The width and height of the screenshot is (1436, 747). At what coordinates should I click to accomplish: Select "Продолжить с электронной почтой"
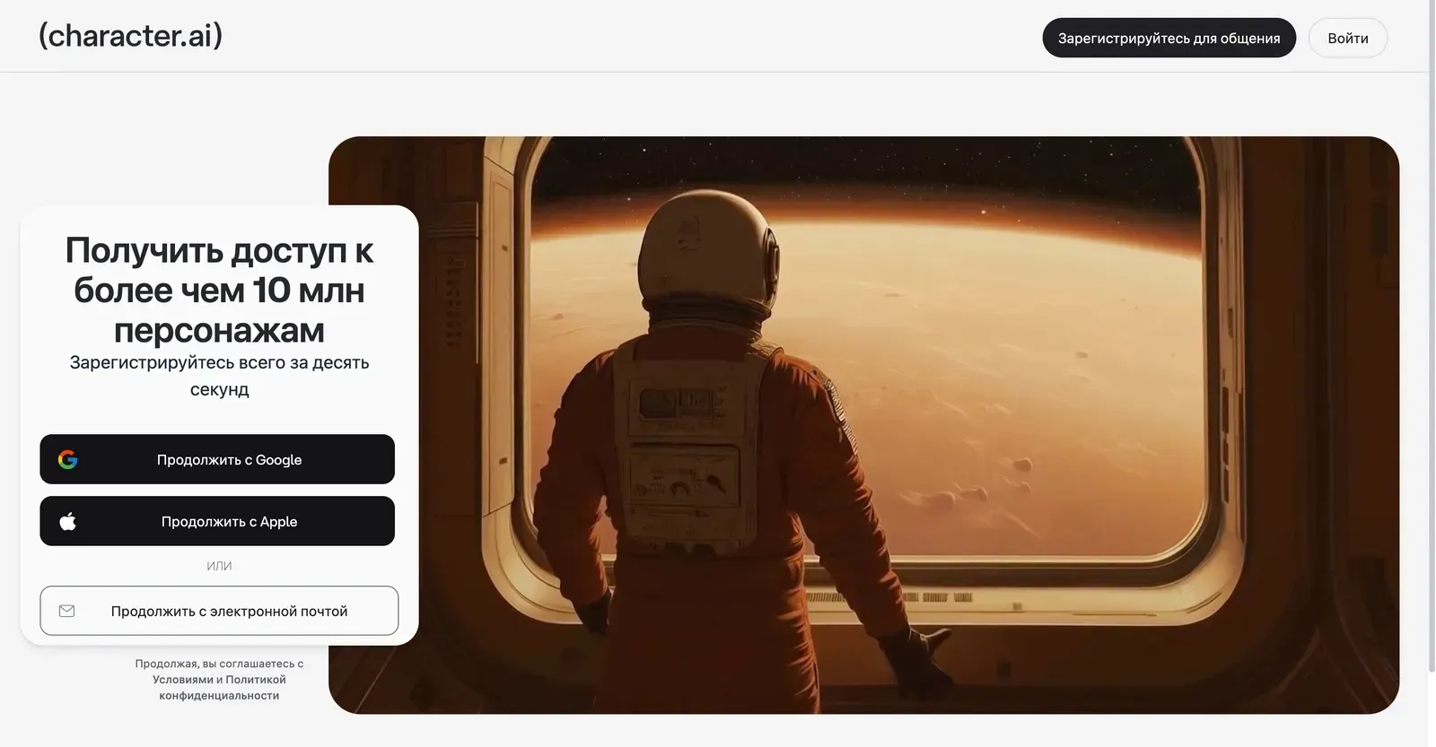tap(219, 611)
